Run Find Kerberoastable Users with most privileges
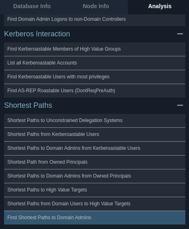189x229 pixels. click(95, 77)
